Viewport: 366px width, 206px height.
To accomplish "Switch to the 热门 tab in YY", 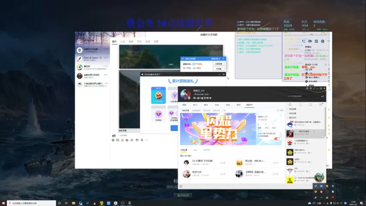I will (x=195, y=105).
